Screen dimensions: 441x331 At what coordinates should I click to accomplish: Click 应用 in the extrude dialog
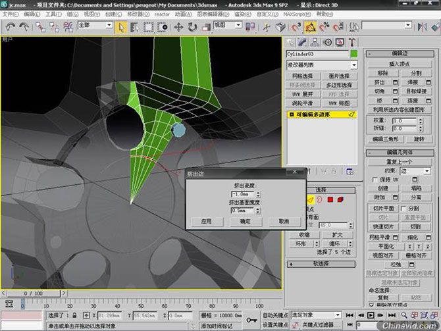point(207,222)
